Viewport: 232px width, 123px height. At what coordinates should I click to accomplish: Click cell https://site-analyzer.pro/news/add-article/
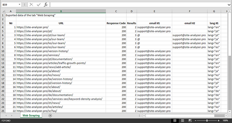click(x=61, y=67)
